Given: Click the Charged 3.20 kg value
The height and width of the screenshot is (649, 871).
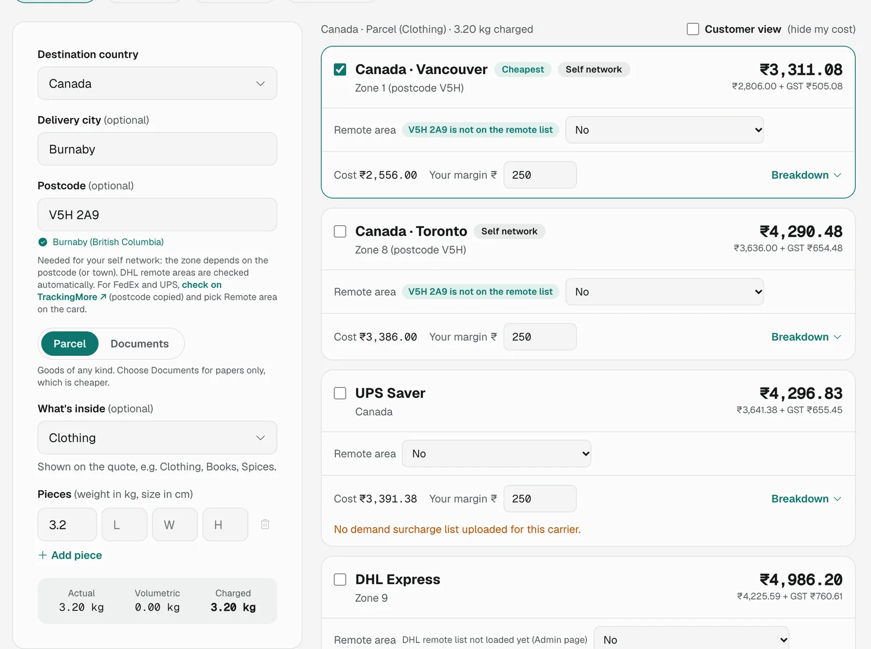Looking at the screenshot, I should (233, 607).
